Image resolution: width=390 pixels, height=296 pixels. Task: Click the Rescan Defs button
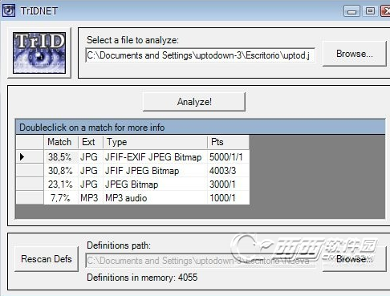tap(47, 259)
